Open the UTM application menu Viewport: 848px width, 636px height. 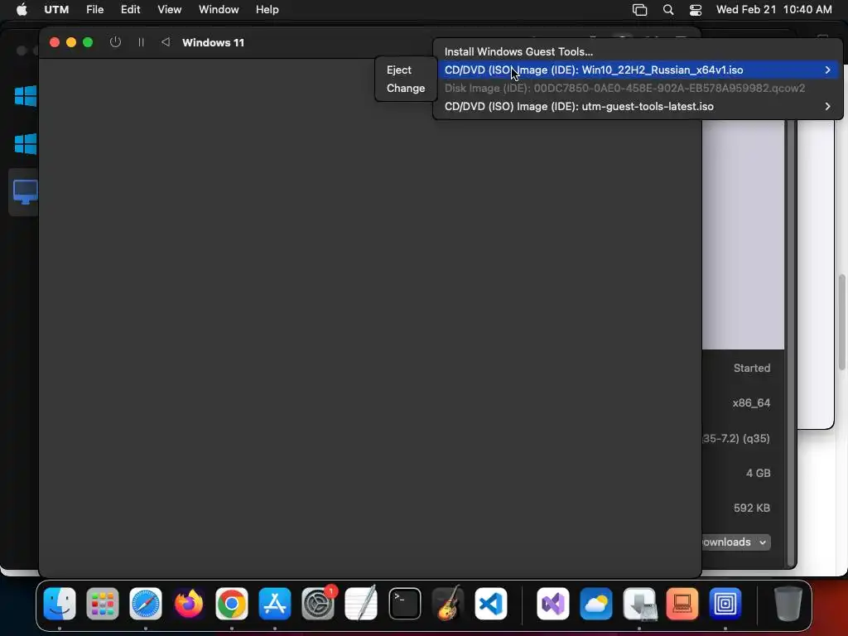pos(56,10)
